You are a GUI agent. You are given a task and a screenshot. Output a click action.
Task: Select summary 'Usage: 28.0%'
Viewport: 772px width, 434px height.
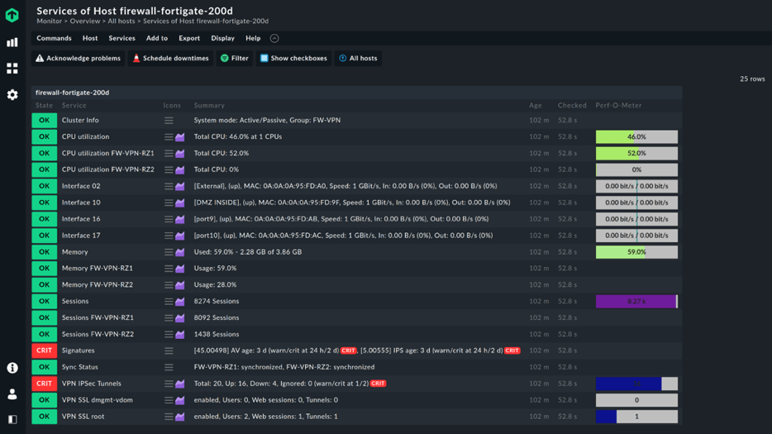215,284
